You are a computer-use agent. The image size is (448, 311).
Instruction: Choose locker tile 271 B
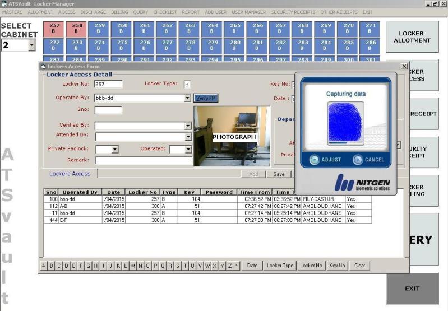point(371,29)
